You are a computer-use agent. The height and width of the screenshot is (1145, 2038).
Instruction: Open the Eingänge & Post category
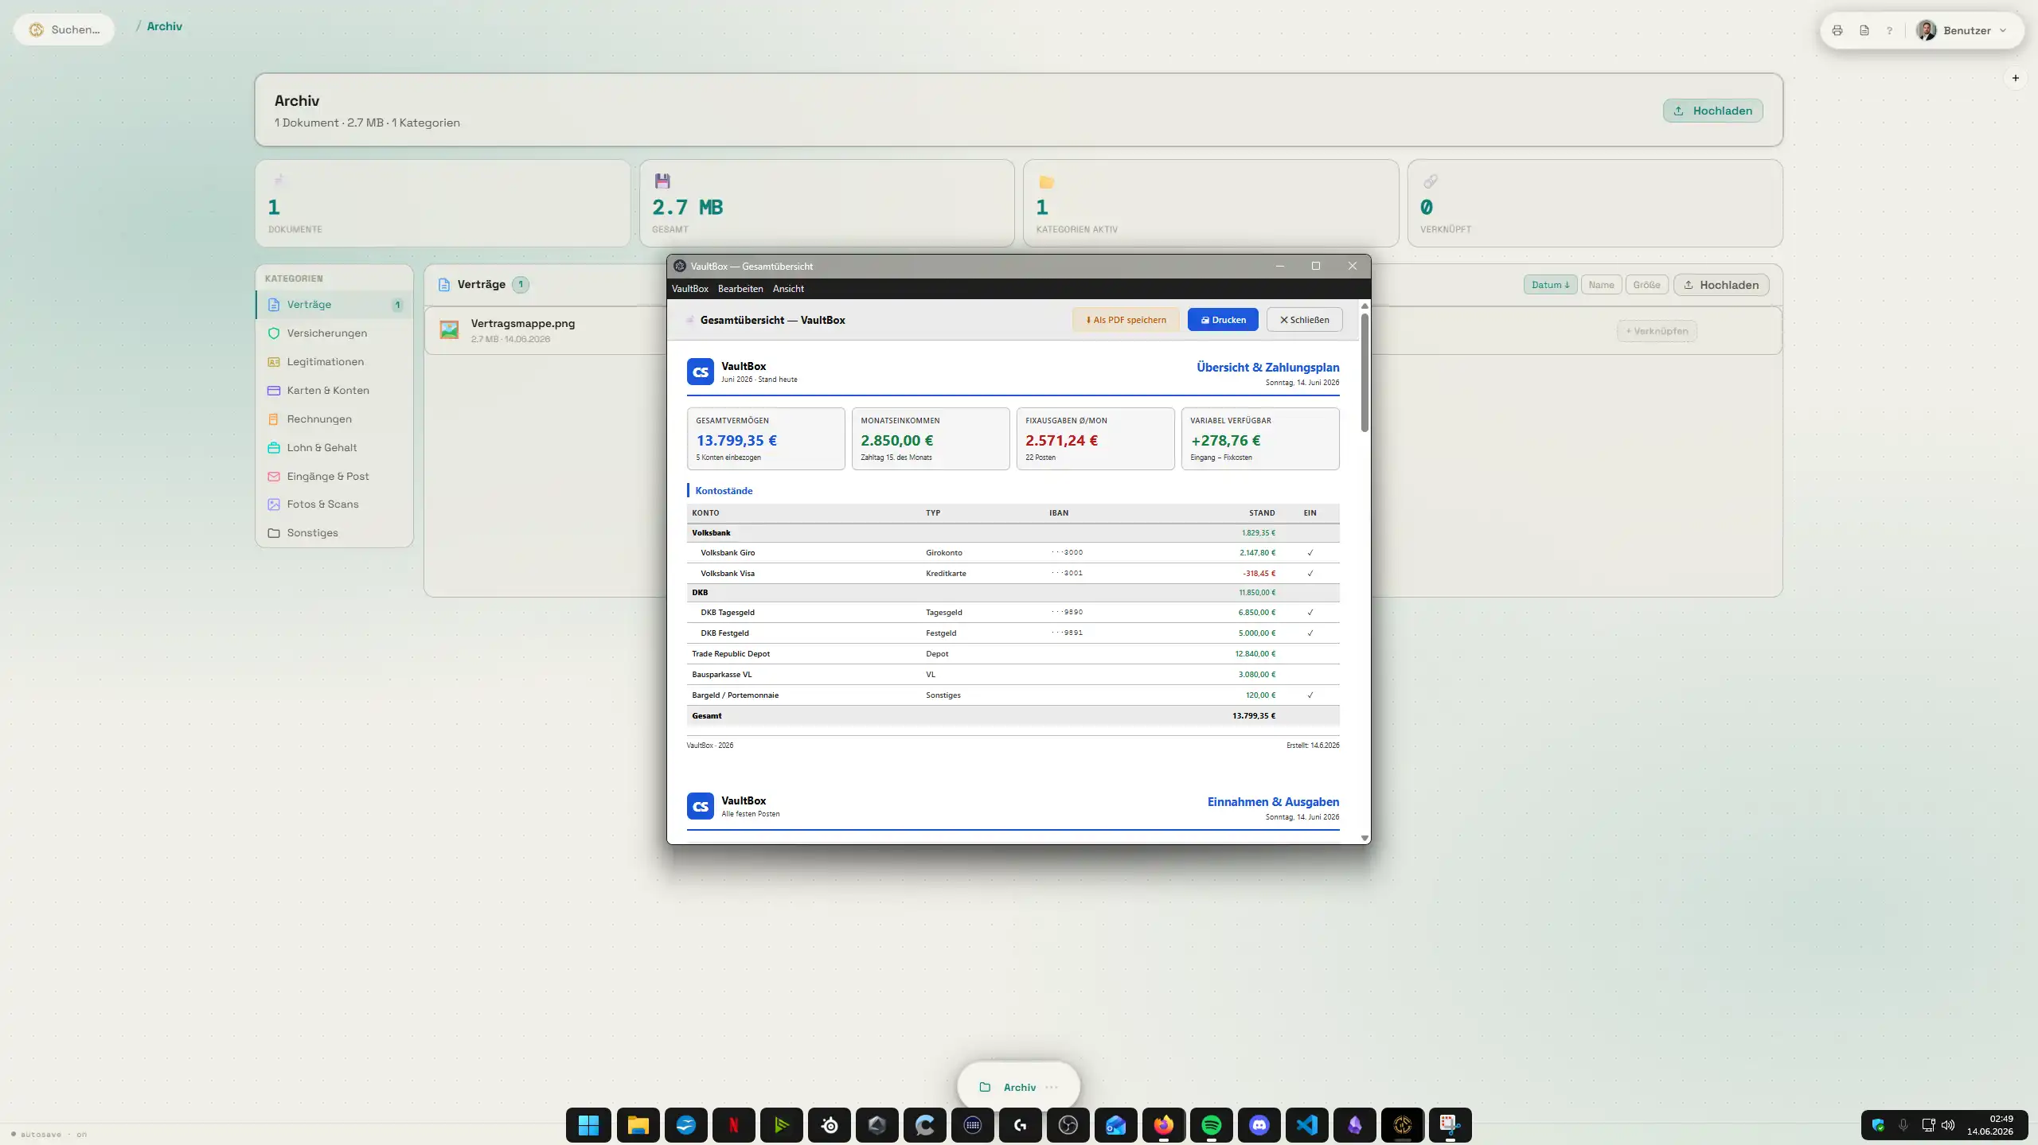pyautogui.click(x=334, y=477)
